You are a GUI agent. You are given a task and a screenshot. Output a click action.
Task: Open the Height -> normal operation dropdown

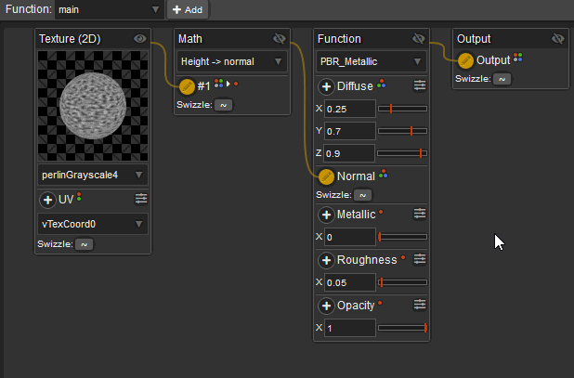[232, 61]
